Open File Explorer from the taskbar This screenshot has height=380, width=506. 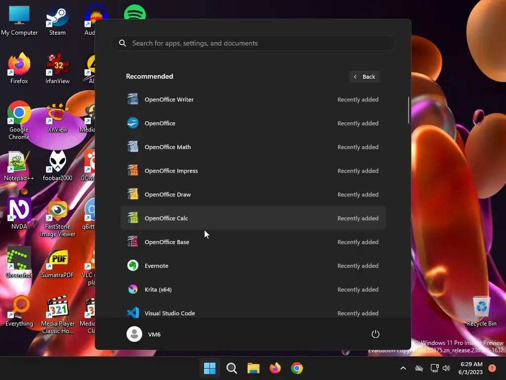click(x=253, y=368)
